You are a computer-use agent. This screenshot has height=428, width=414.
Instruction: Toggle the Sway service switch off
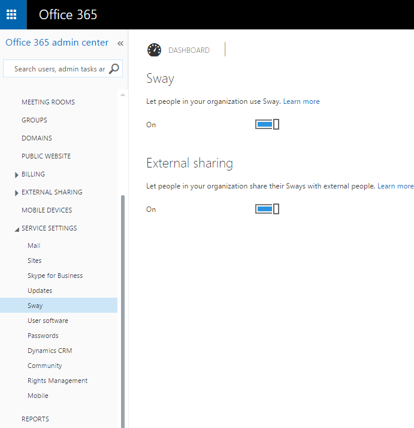(x=267, y=124)
